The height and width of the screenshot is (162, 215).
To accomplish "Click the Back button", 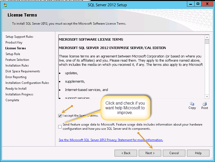I will pyautogui.click(x=126, y=153).
